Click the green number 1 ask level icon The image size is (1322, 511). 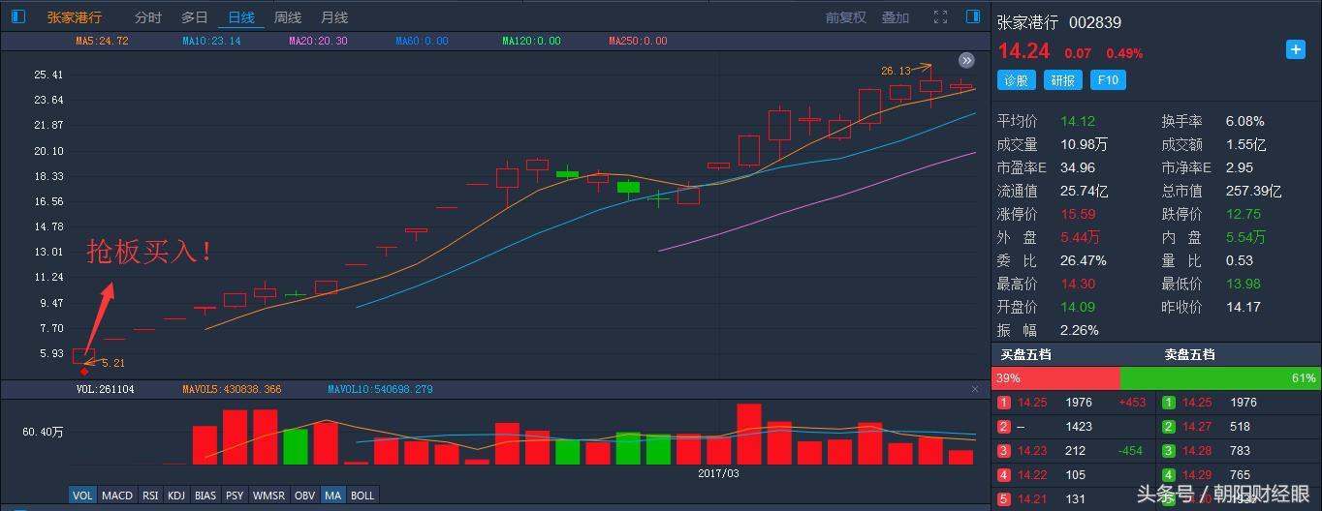[1169, 403]
